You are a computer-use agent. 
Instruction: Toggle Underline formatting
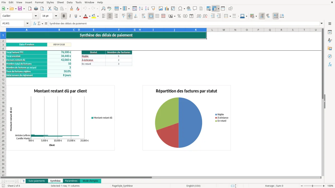point(76,16)
